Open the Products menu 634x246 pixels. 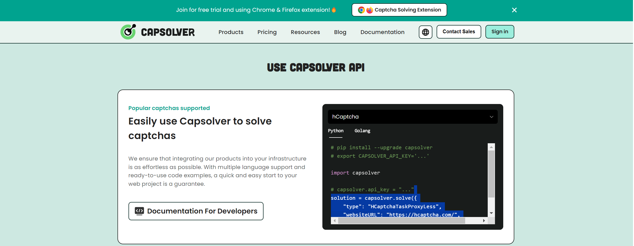pyautogui.click(x=231, y=32)
